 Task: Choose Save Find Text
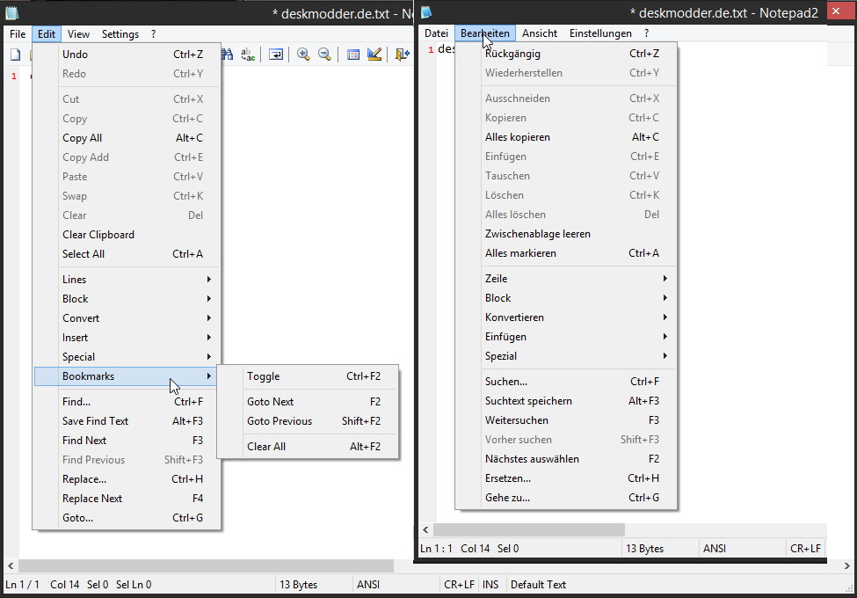point(127,421)
